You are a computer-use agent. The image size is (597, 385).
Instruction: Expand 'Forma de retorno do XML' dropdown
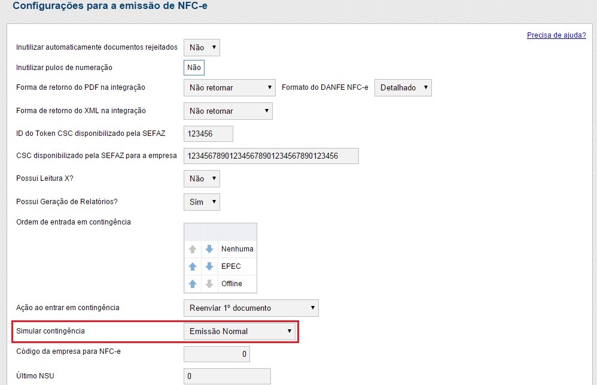tap(227, 111)
